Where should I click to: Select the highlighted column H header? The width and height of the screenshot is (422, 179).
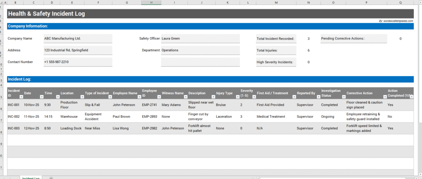(151, 2)
